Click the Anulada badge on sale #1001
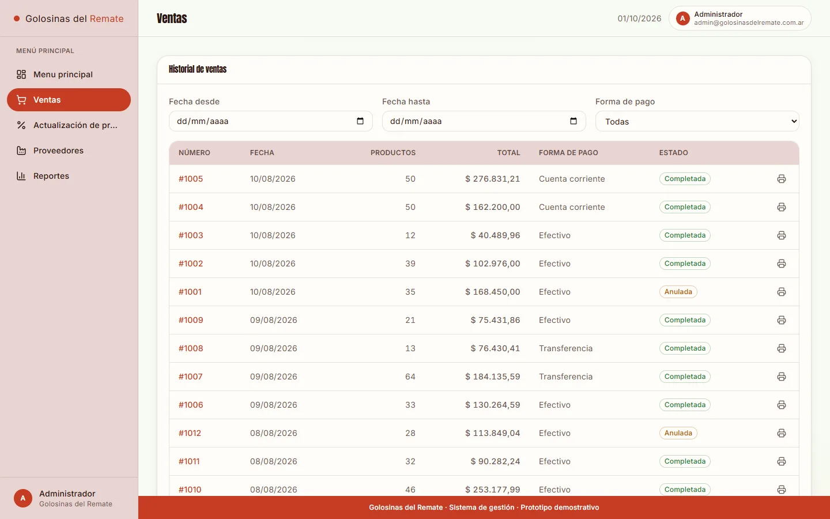Viewport: 830px width, 519px height. 678,292
